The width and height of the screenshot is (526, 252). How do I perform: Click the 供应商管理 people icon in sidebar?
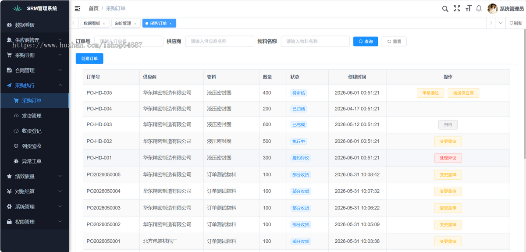[x=10, y=40]
